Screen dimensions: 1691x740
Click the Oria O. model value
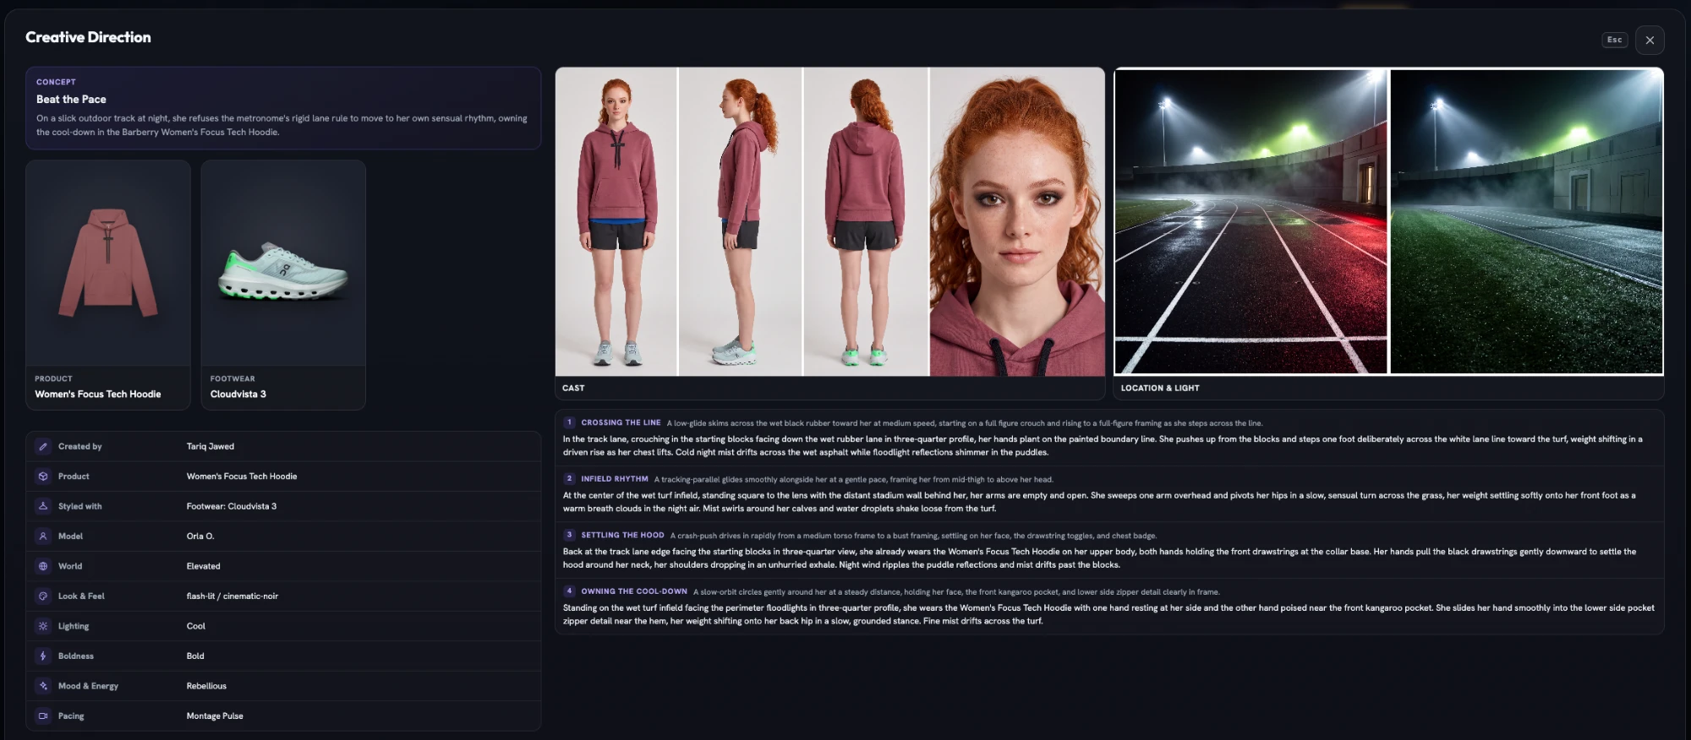tap(200, 536)
